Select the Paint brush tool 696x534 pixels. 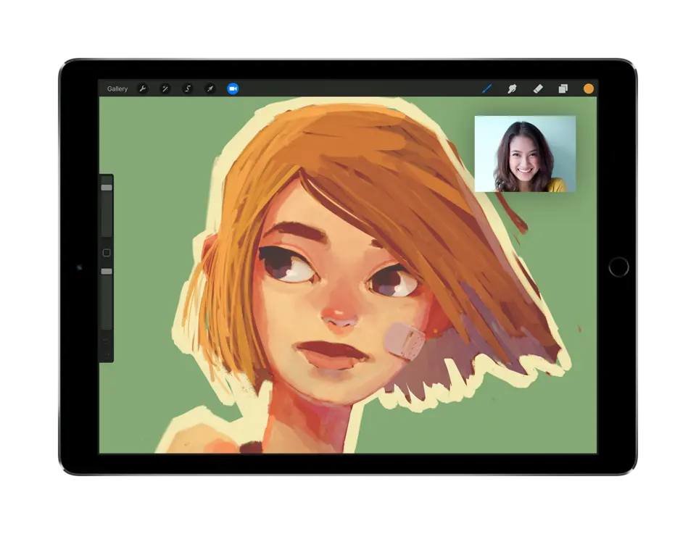click(x=487, y=88)
